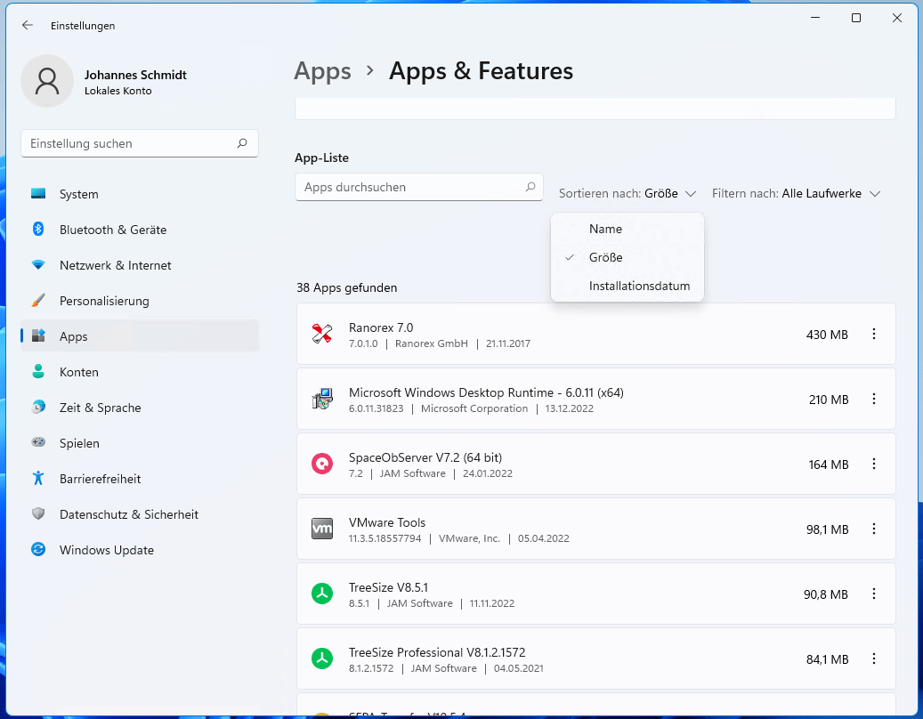Sort the app list by Name
The image size is (923, 719).
(627, 229)
